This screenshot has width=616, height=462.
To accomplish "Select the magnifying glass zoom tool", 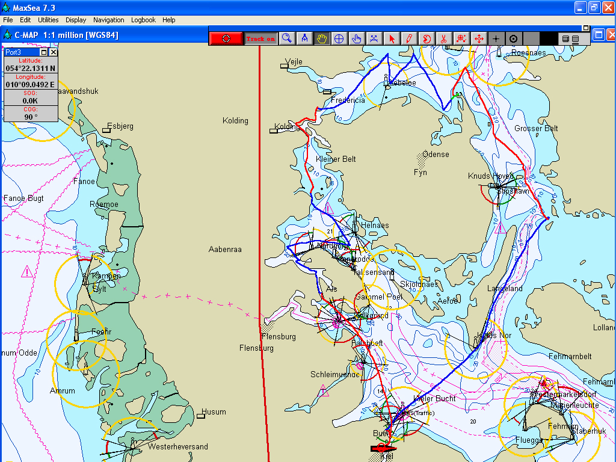I will tap(287, 38).
